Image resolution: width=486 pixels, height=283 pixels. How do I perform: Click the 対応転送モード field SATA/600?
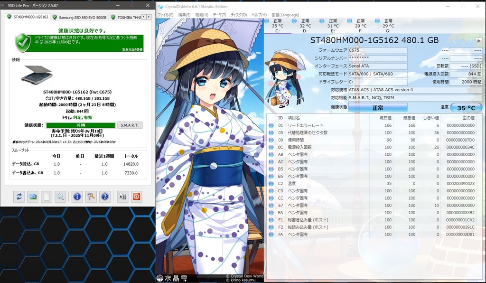click(x=377, y=74)
